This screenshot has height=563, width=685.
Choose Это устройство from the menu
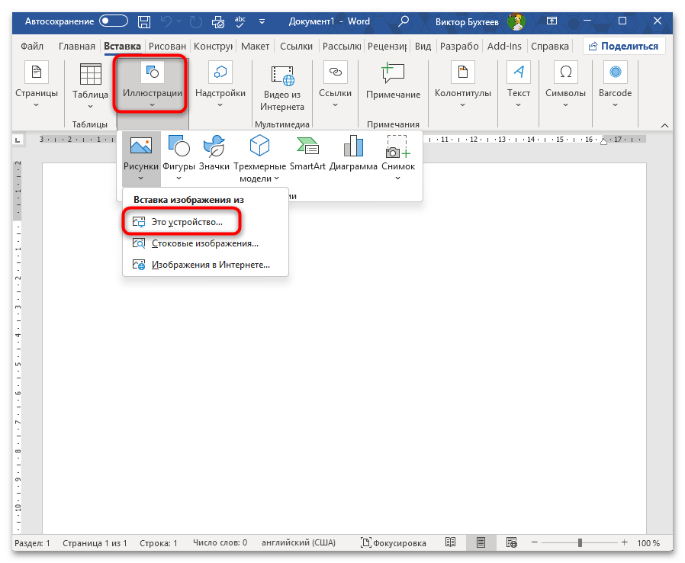(186, 222)
